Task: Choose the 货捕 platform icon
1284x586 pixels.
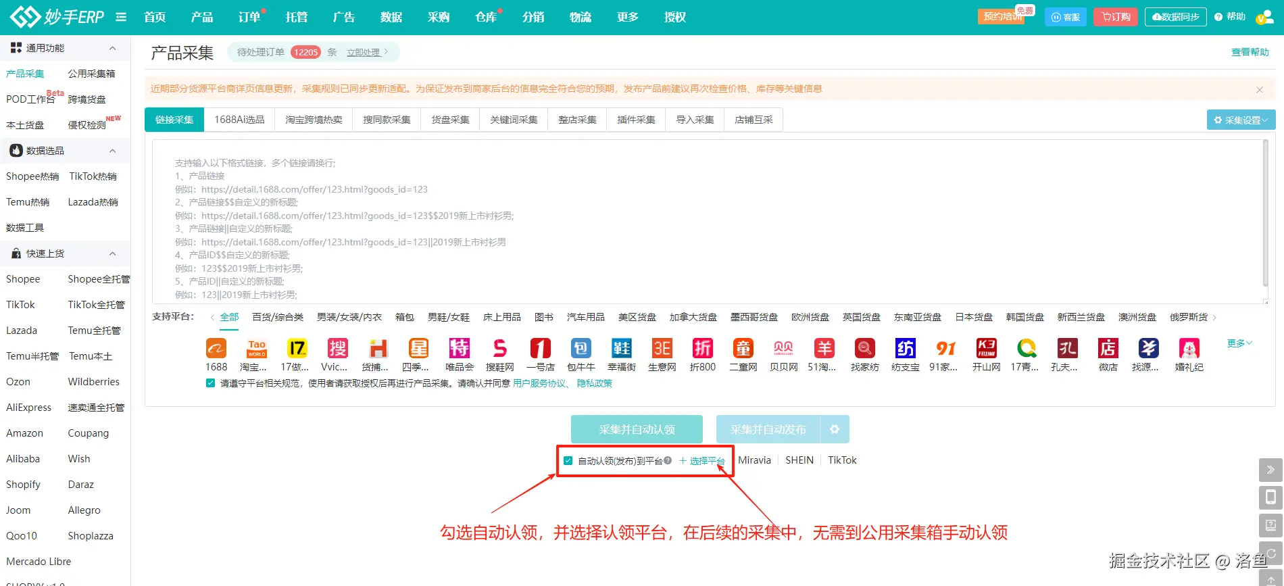Action: [378, 348]
